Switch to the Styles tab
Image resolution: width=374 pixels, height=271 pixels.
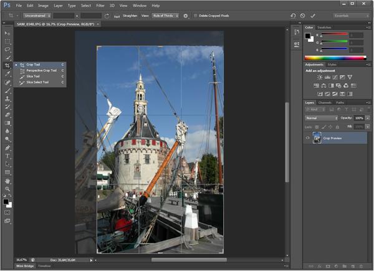tap(332, 65)
